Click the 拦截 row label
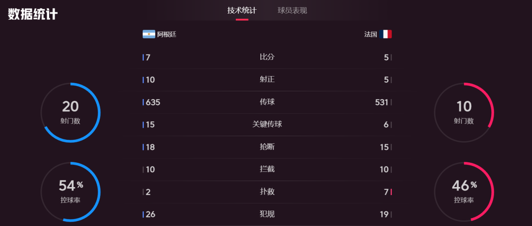 point(267,169)
